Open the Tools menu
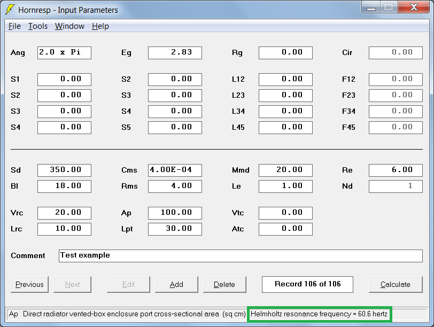The image size is (434, 327). [38, 26]
